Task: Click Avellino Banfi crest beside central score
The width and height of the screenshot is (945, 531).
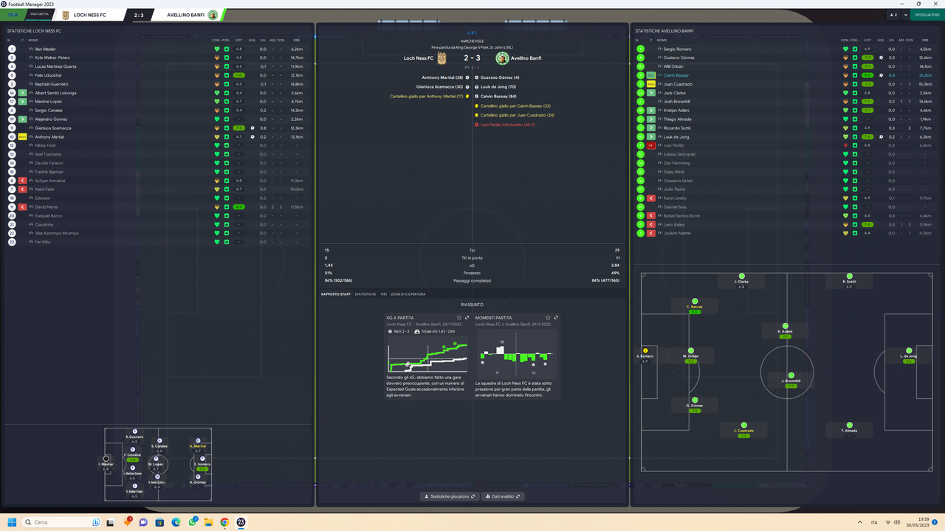Action: (502, 58)
